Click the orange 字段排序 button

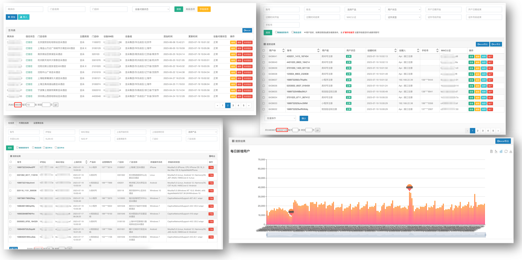click(x=204, y=9)
